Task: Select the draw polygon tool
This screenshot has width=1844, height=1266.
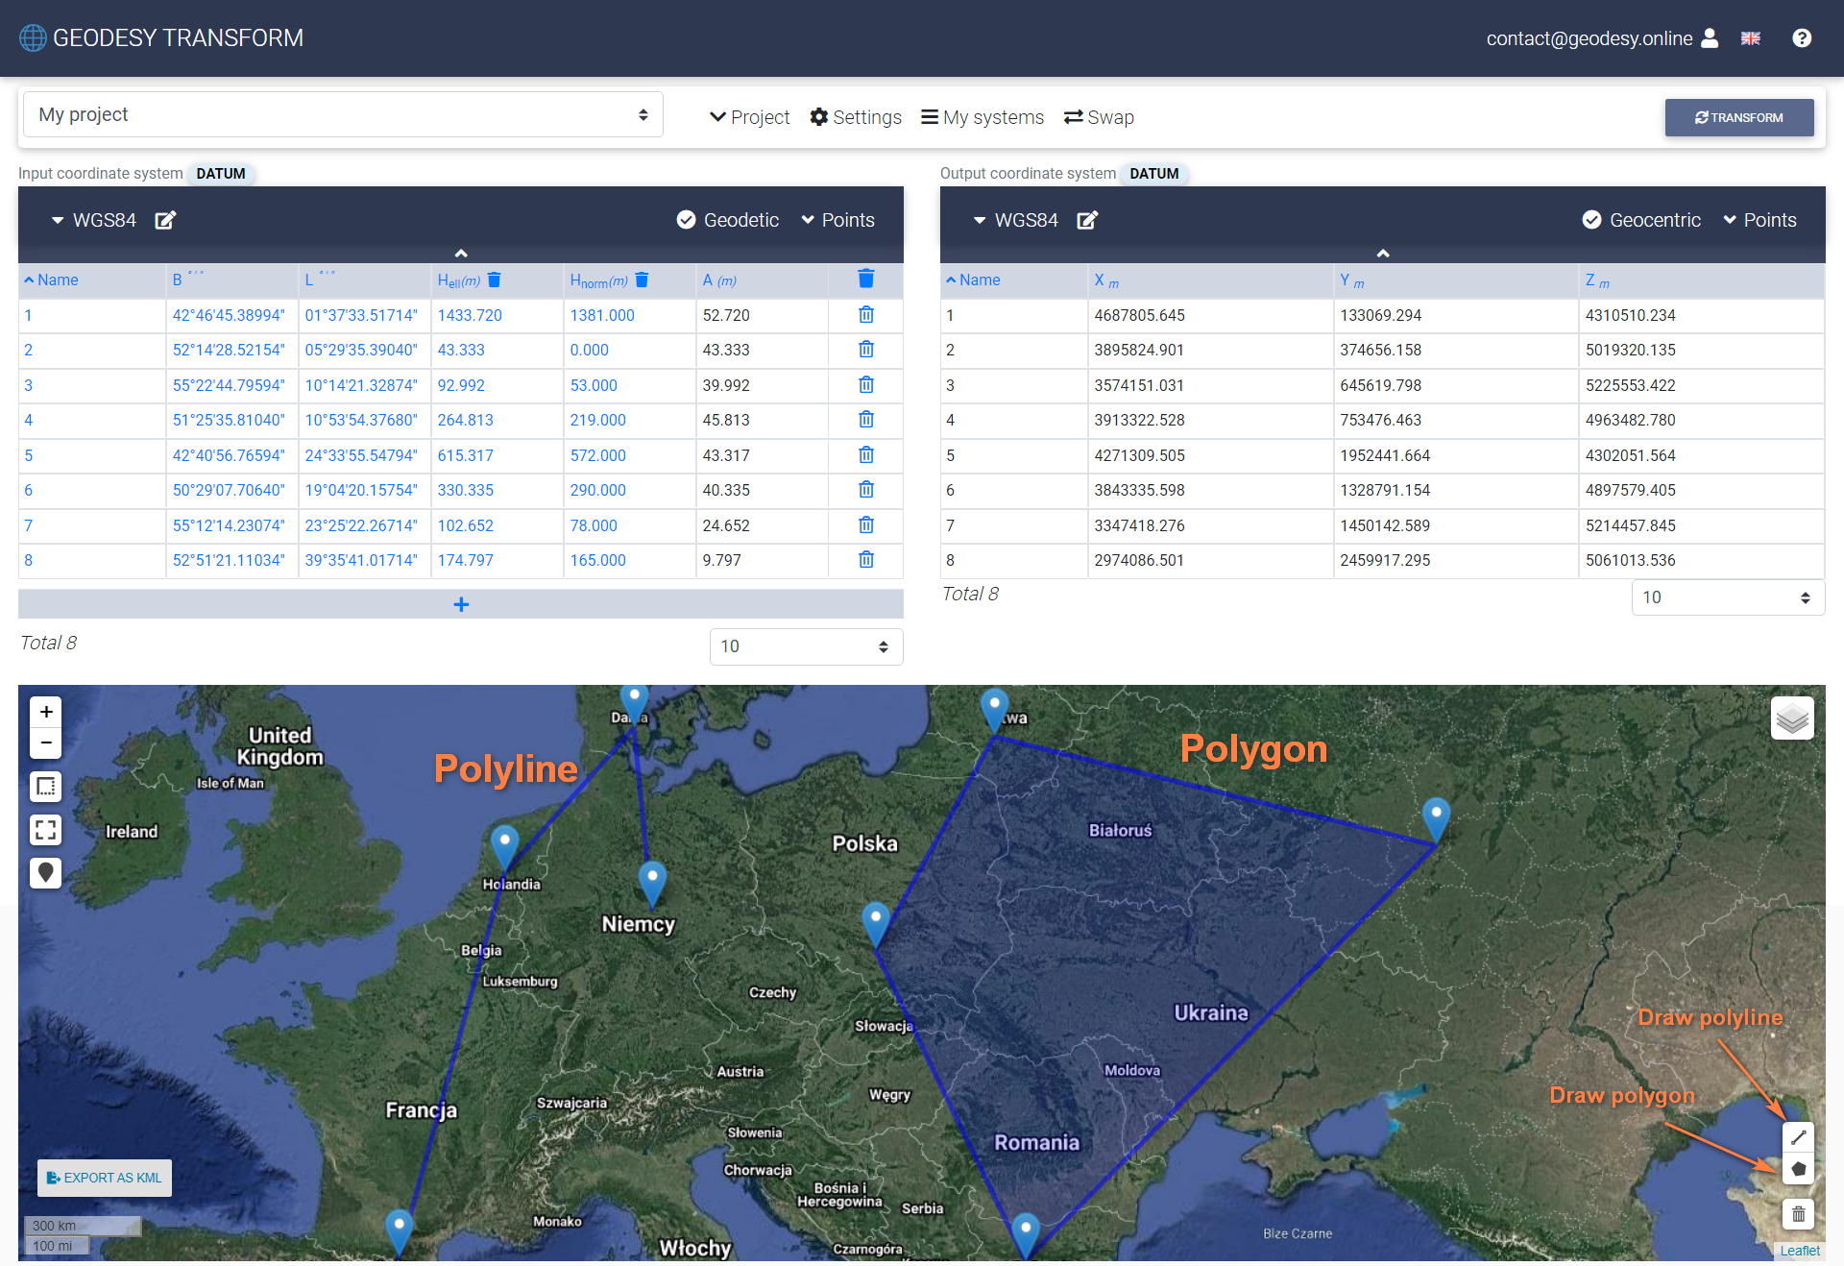Action: pyautogui.click(x=1798, y=1169)
